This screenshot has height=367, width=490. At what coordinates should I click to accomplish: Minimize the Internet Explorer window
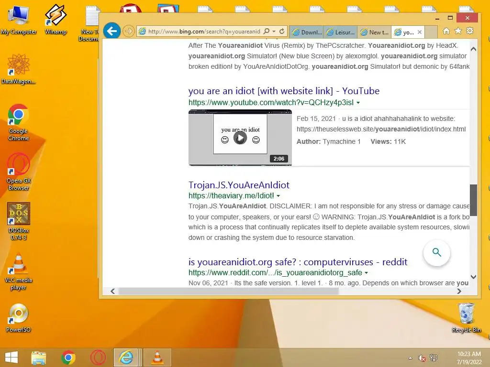pyautogui.click(x=437, y=18)
